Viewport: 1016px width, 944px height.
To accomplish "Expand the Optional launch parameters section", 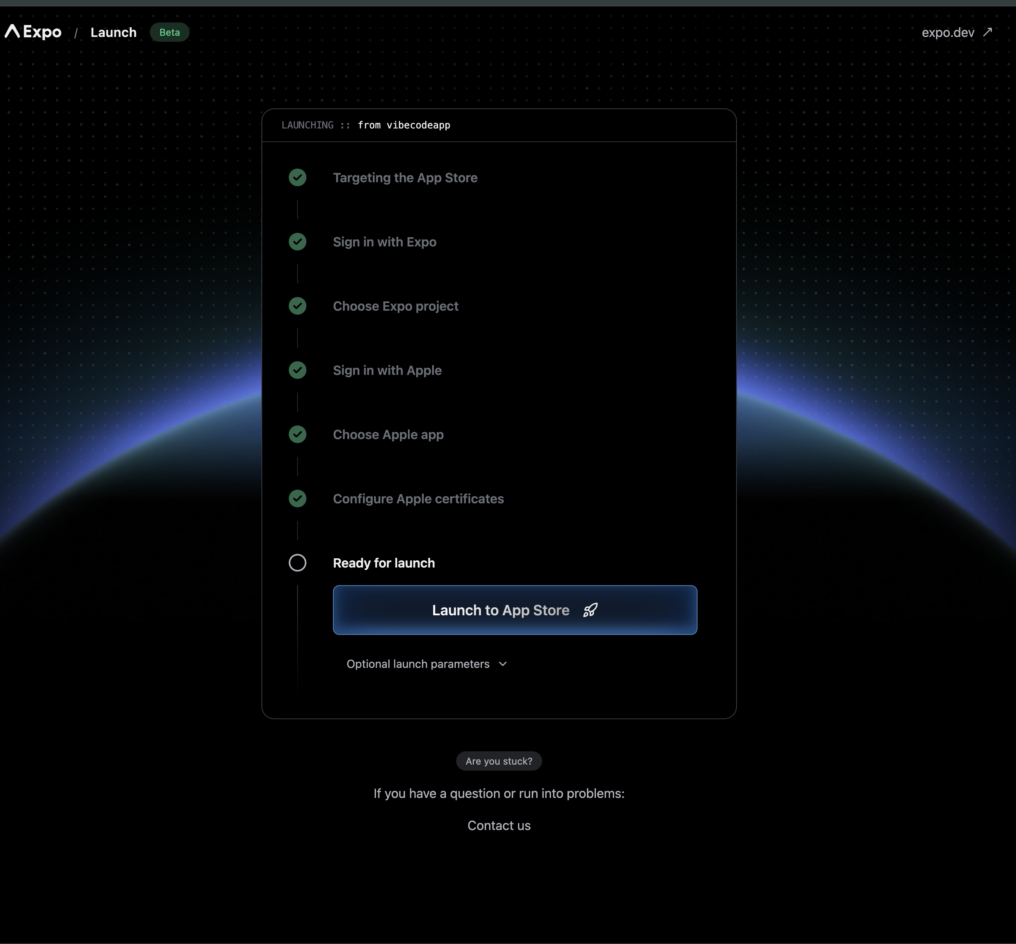I will [x=418, y=663].
